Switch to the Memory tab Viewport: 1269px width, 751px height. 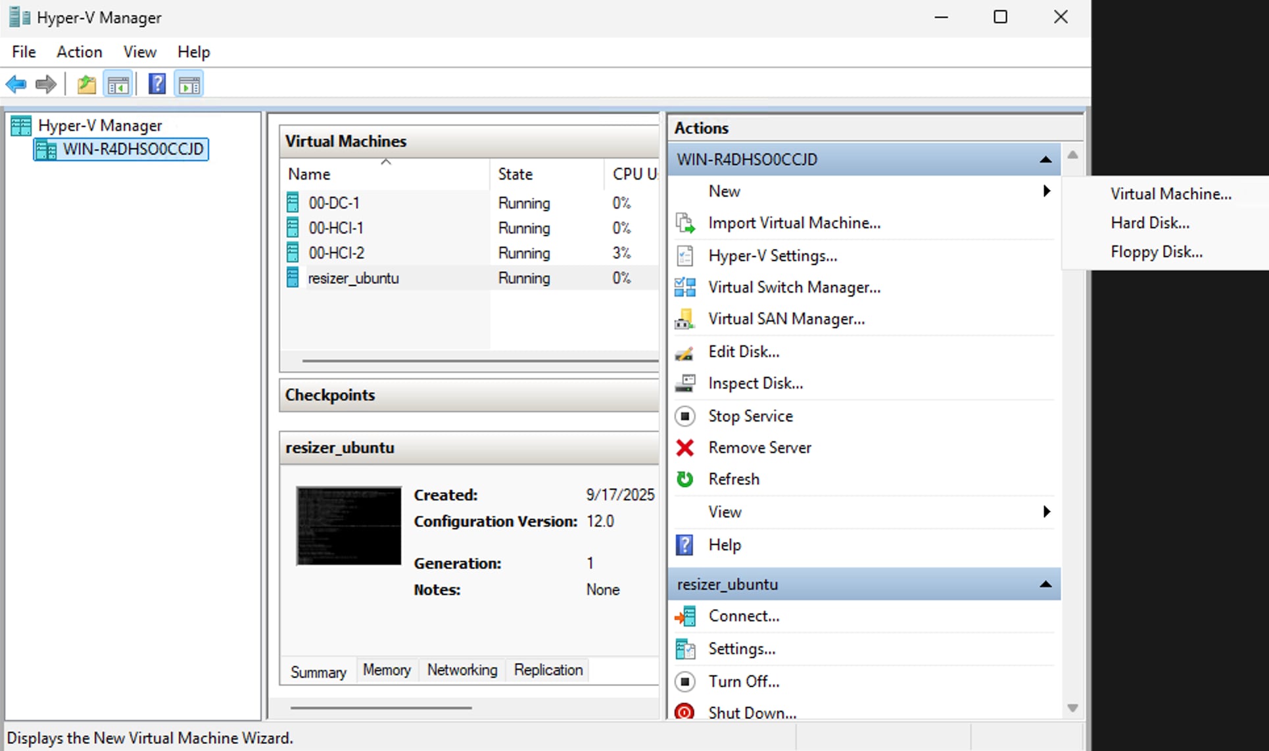[387, 670]
